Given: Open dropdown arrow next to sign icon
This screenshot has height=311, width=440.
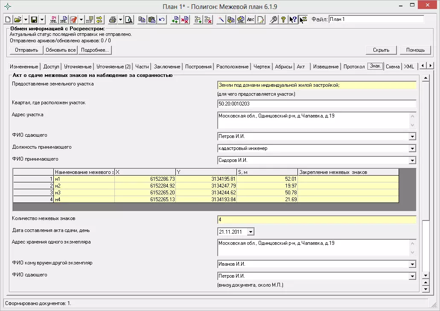Looking at the screenshot, I should [81, 19].
